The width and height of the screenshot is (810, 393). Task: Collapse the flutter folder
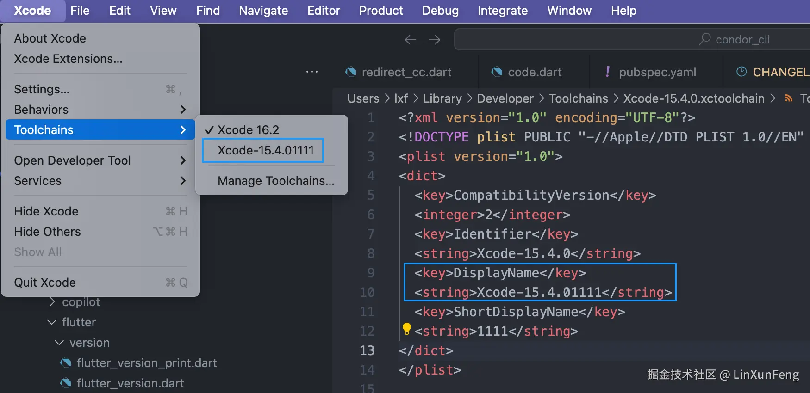coord(52,322)
